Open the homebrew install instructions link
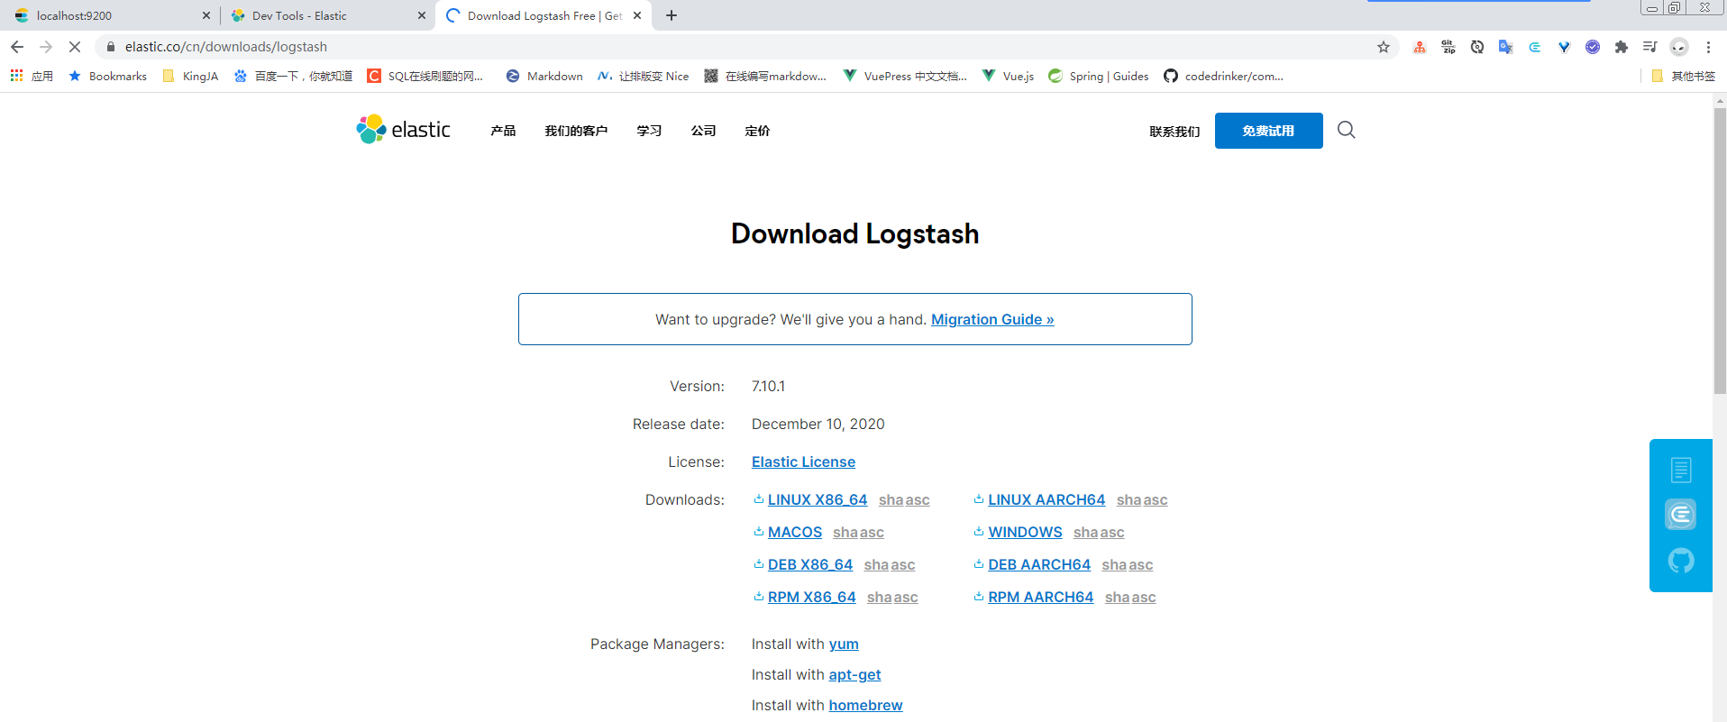This screenshot has width=1727, height=722. tap(865, 705)
